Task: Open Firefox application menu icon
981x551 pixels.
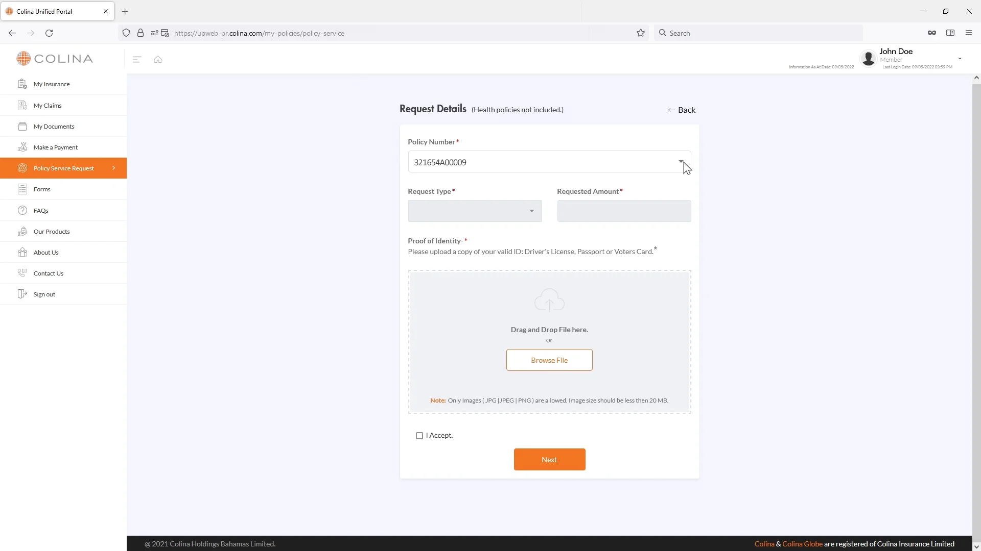Action: point(968,33)
